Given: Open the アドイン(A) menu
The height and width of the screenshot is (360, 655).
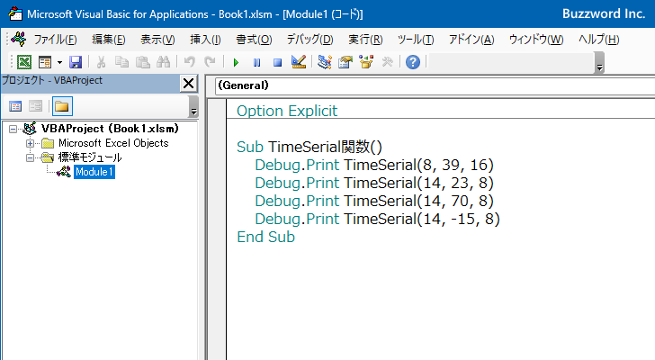Looking at the screenshot, I should click(471, 40).
